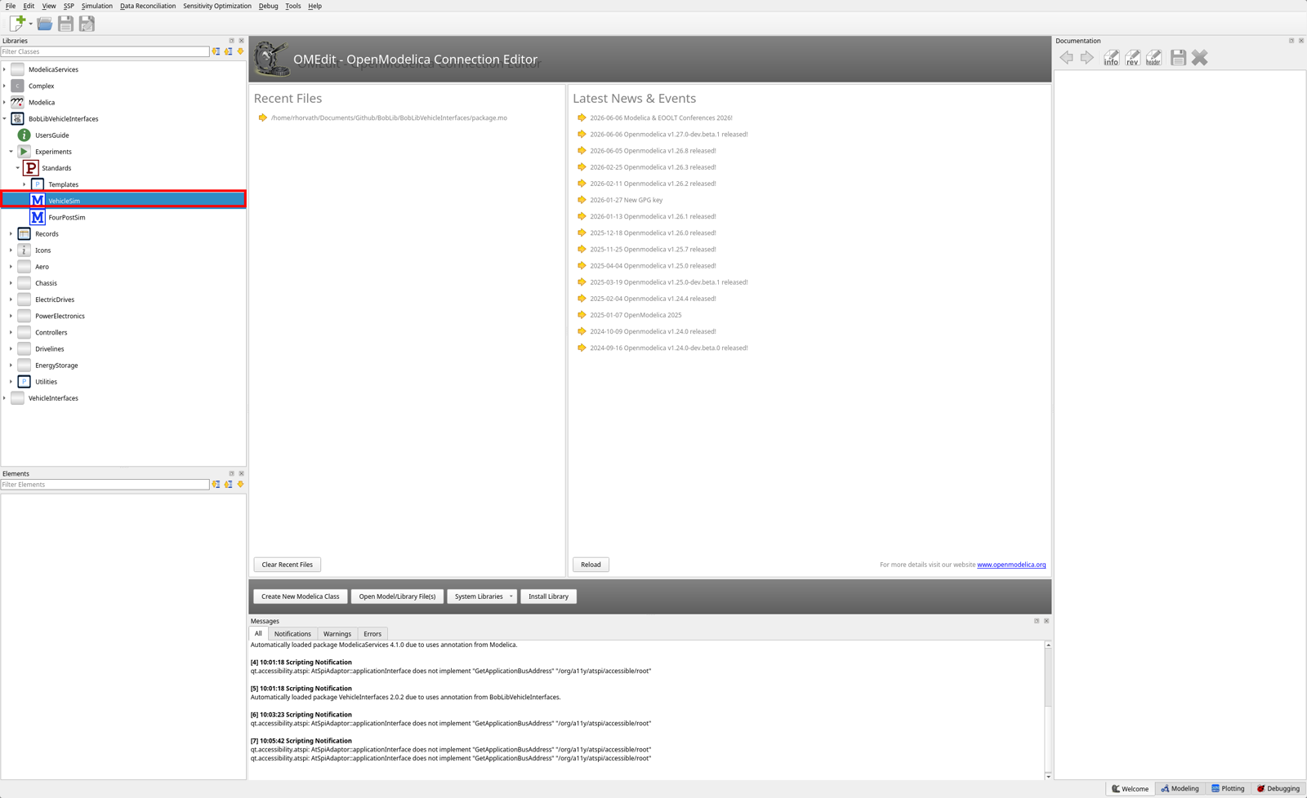
Task: Click the Install Library button
Action: (548, 596)
